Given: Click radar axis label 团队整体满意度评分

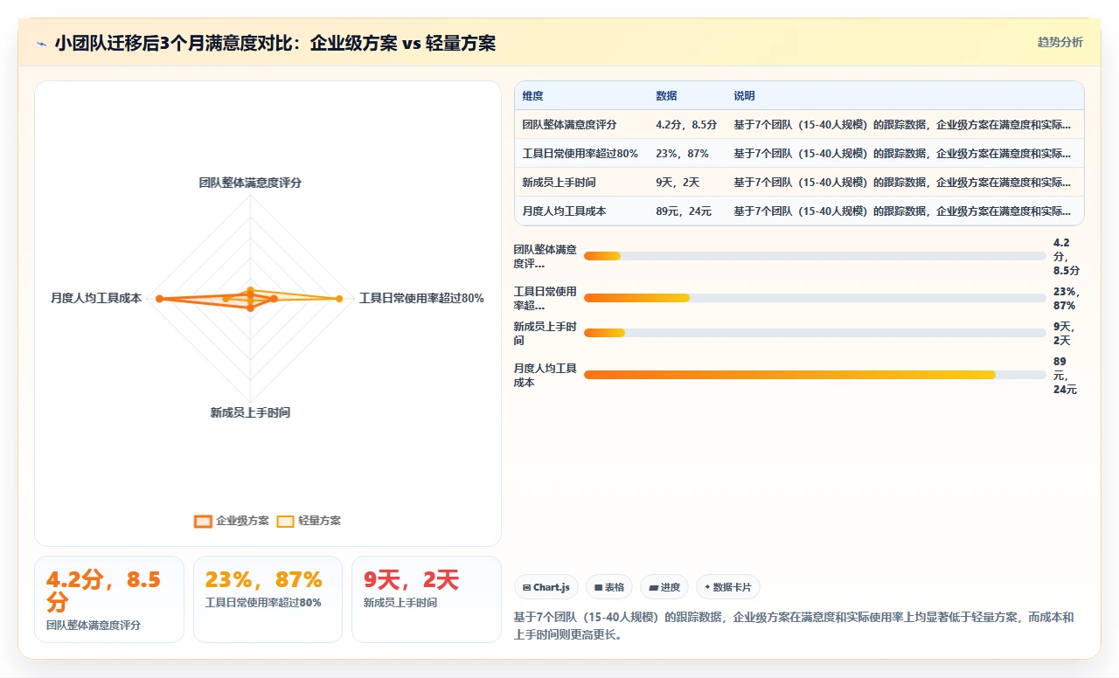Looking at the screenshot, I should 250,183.
